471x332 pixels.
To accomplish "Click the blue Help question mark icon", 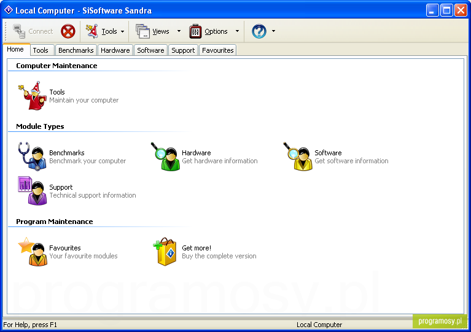I will (x=259, y=31).
